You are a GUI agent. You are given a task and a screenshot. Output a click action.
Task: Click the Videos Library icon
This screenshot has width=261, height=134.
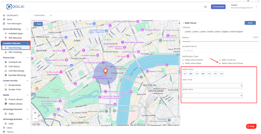(x=6, y=104)
